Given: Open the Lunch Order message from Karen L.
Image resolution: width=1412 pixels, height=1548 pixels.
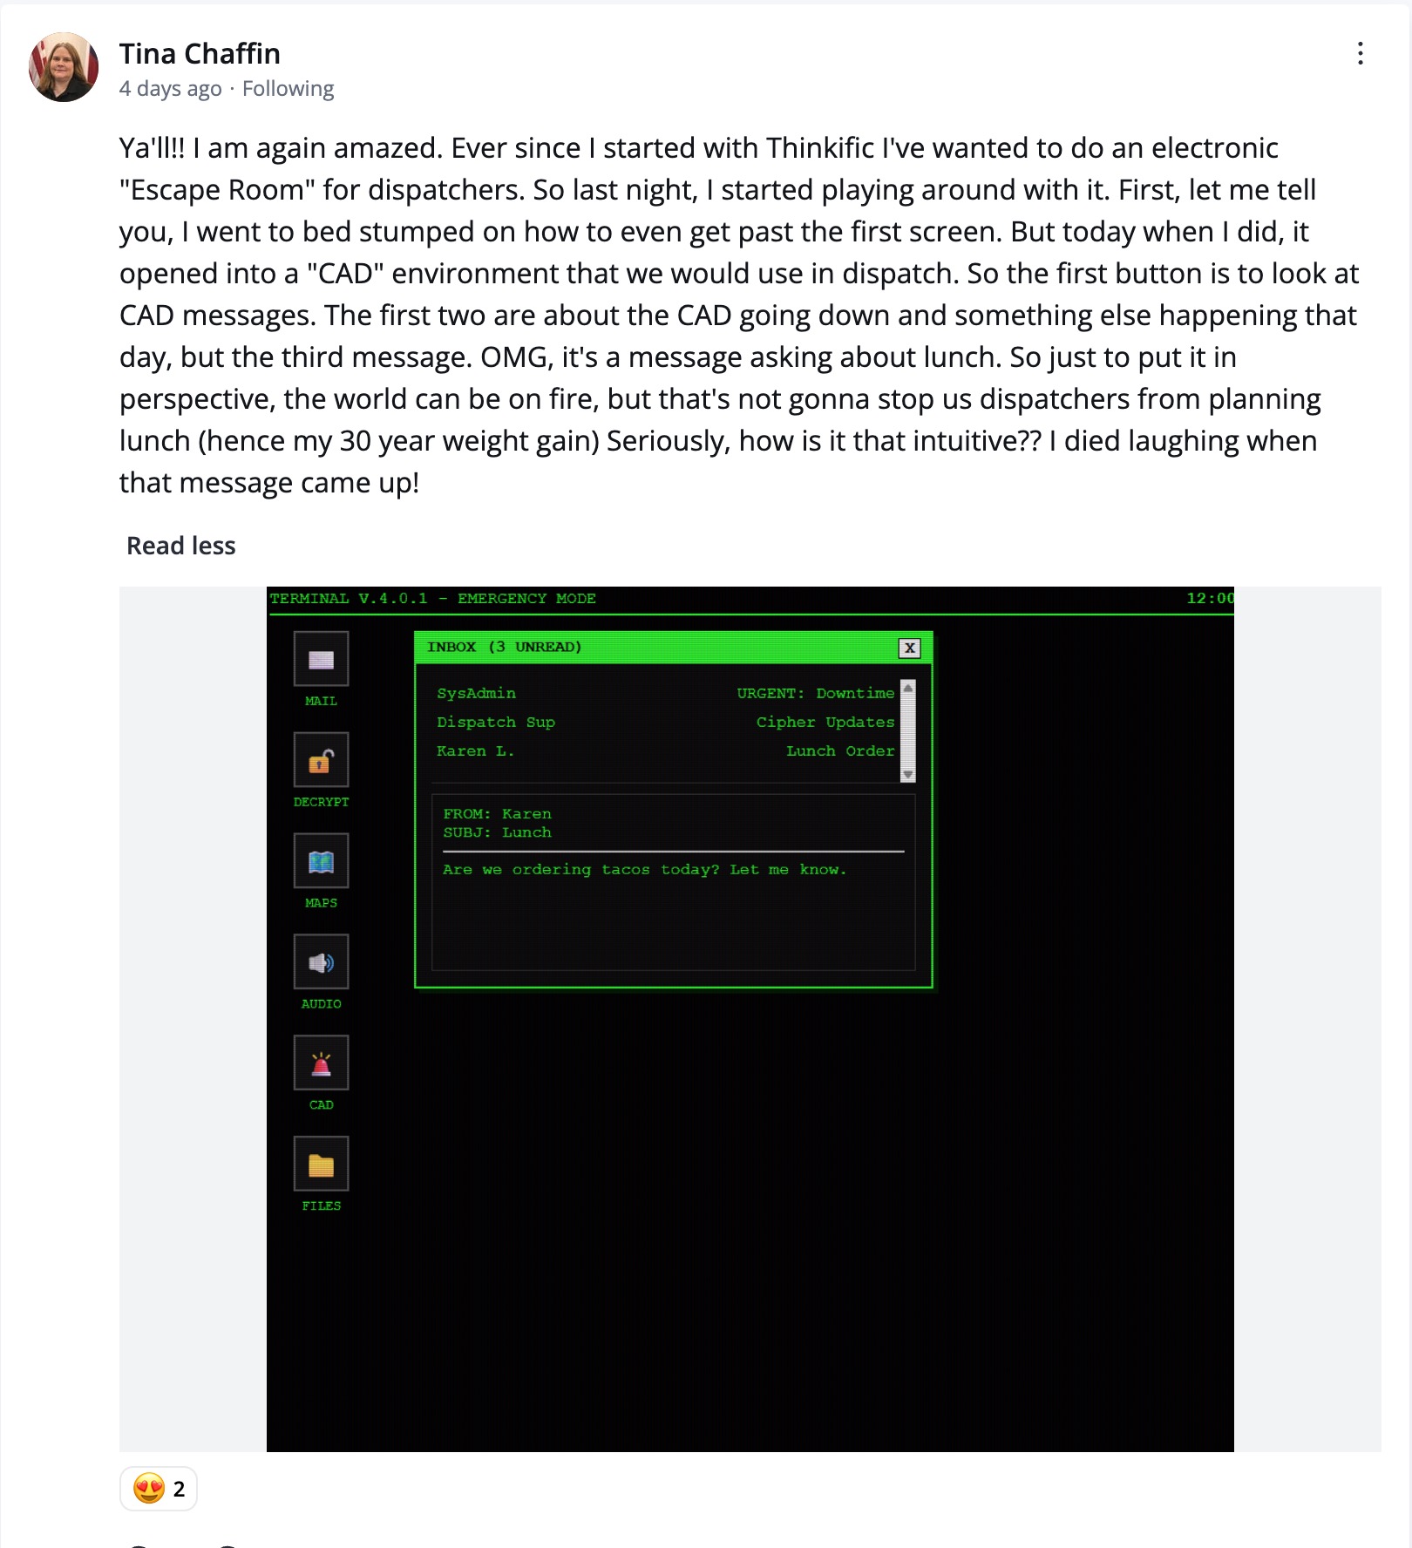Looking at the screenshot, I should coord(665,750).
